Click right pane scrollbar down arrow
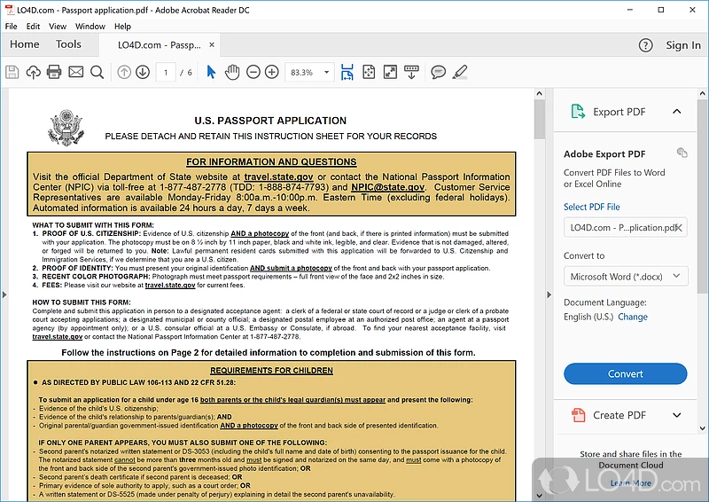The image size is (709, 502). 702,428
